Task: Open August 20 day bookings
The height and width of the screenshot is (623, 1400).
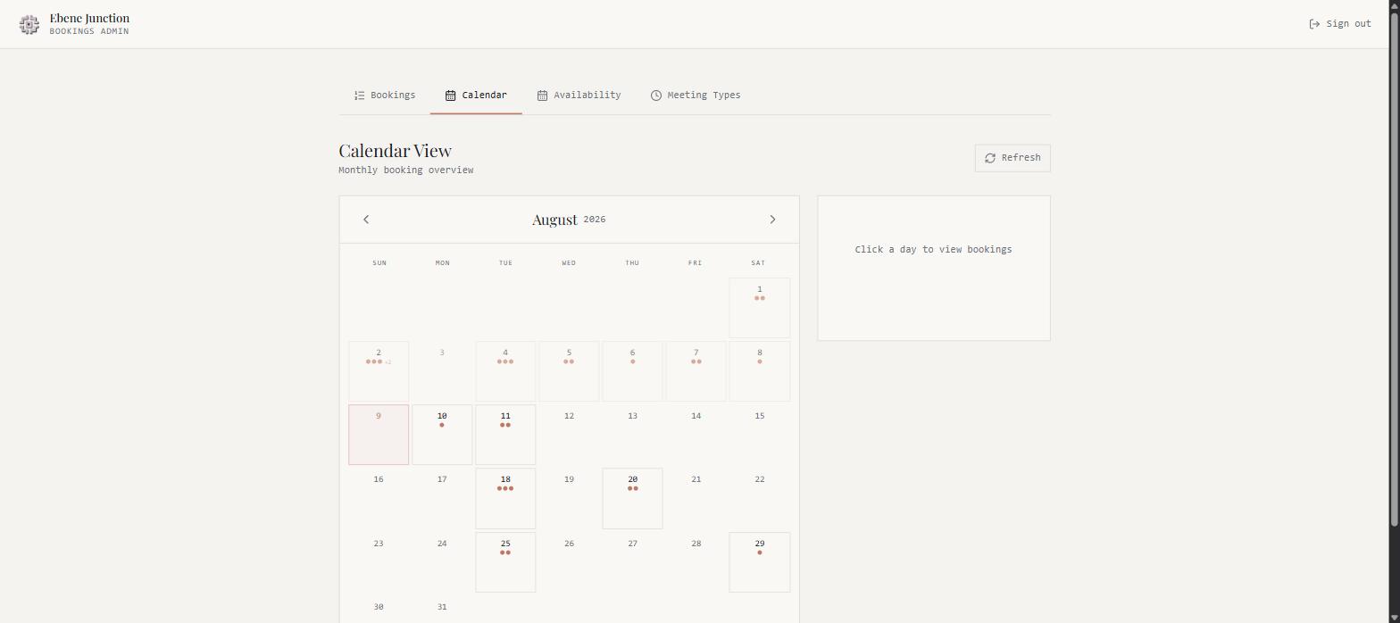Action: point(632,498)
